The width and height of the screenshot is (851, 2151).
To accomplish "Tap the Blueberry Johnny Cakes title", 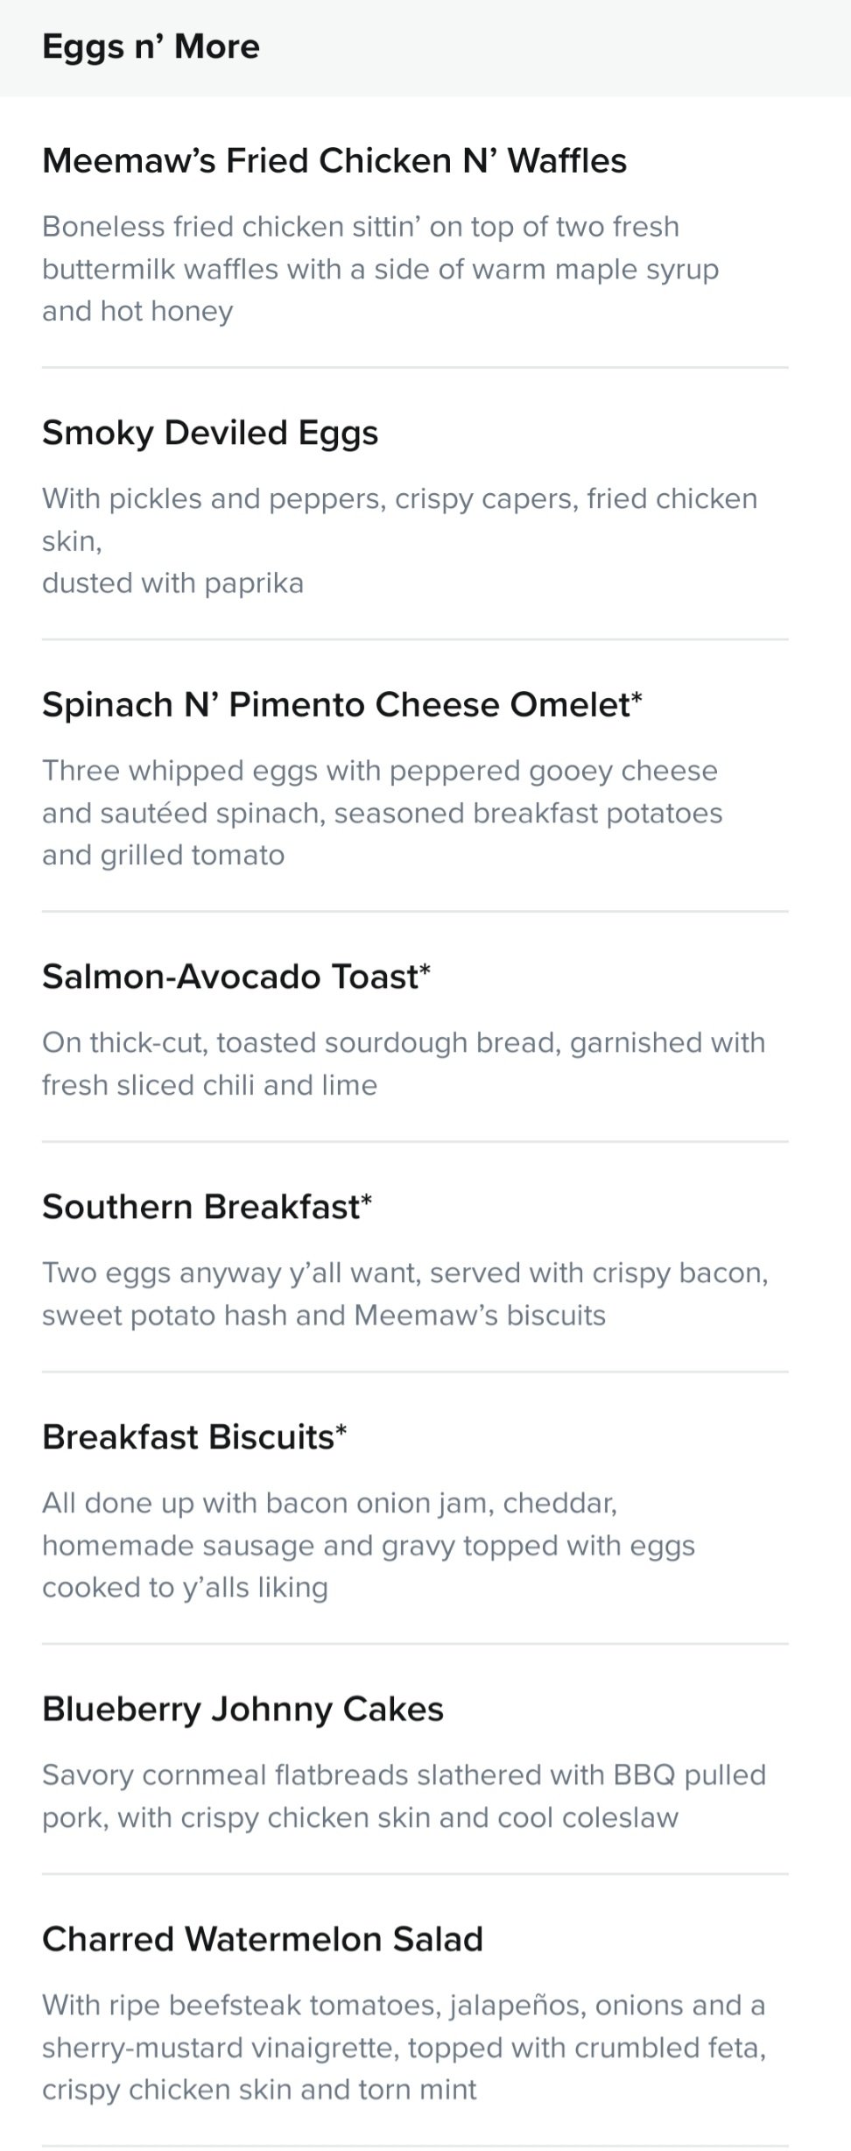I will pyautogui.click(x=243, y=1709).
